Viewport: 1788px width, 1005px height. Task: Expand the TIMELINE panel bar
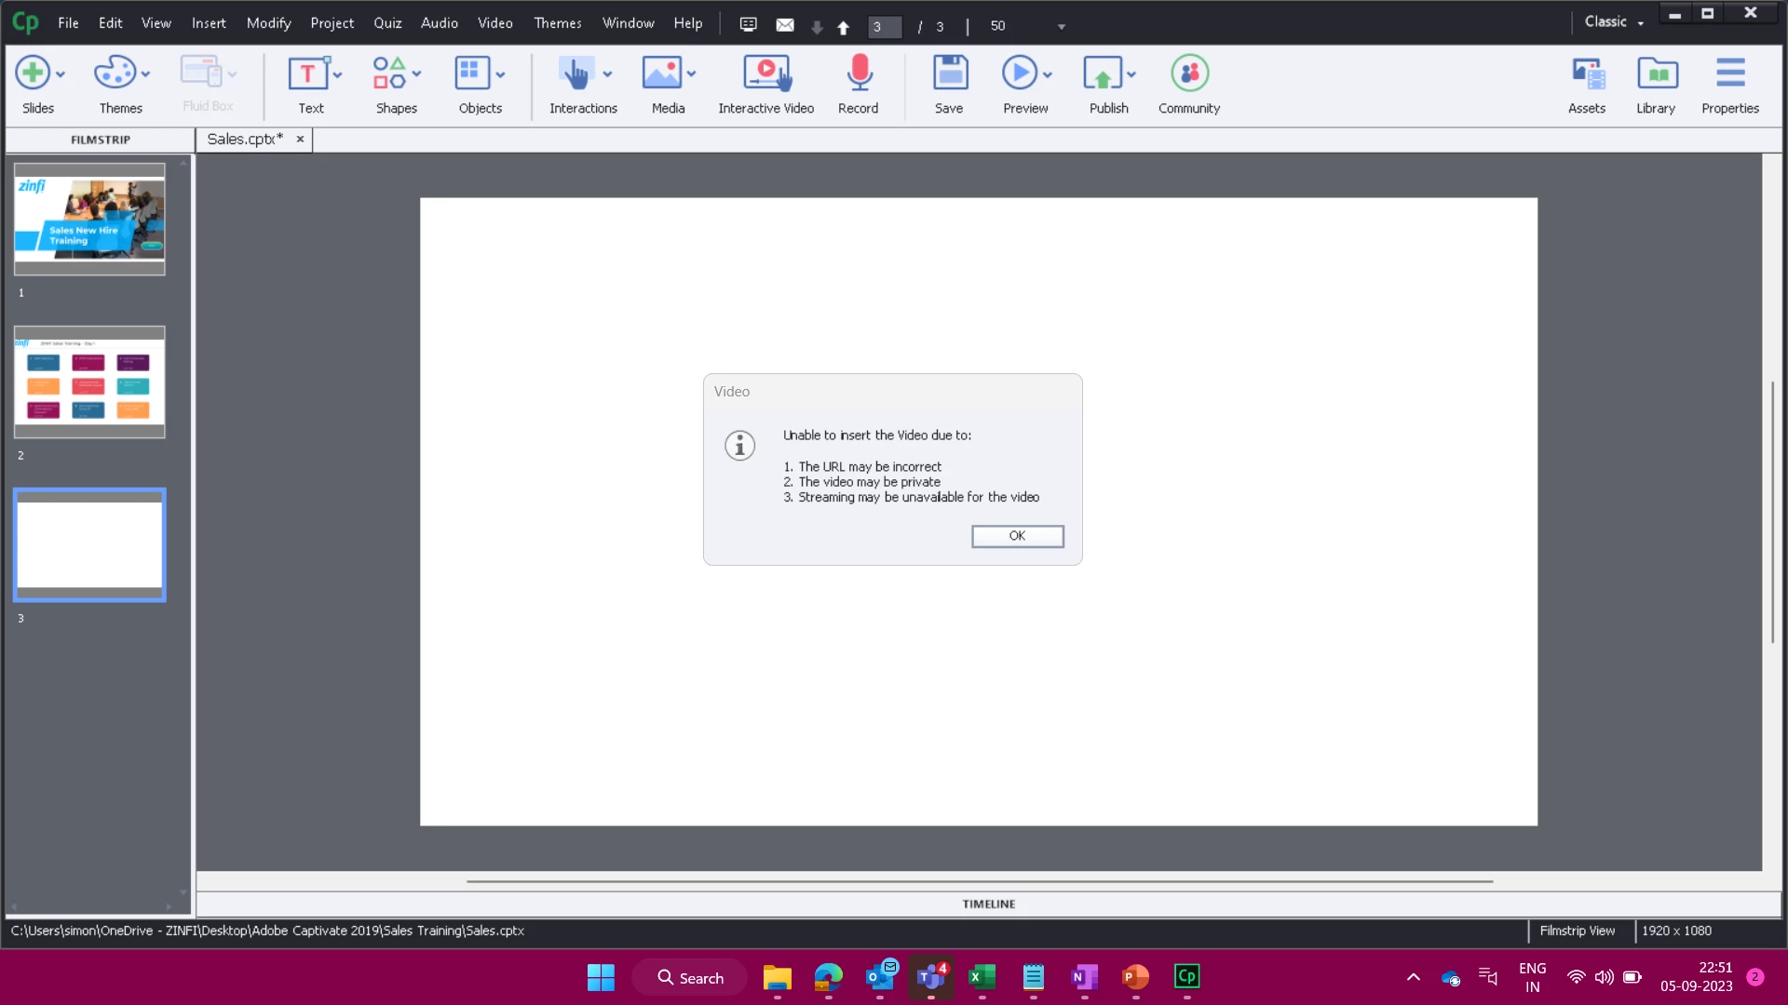click(x=988, y=904)
